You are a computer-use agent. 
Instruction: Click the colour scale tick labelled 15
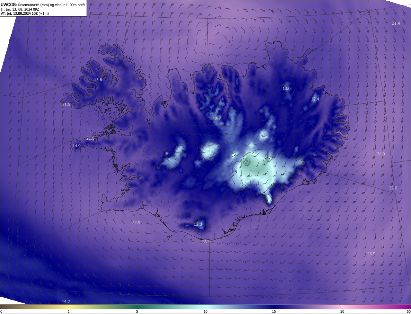click(274, 311)
